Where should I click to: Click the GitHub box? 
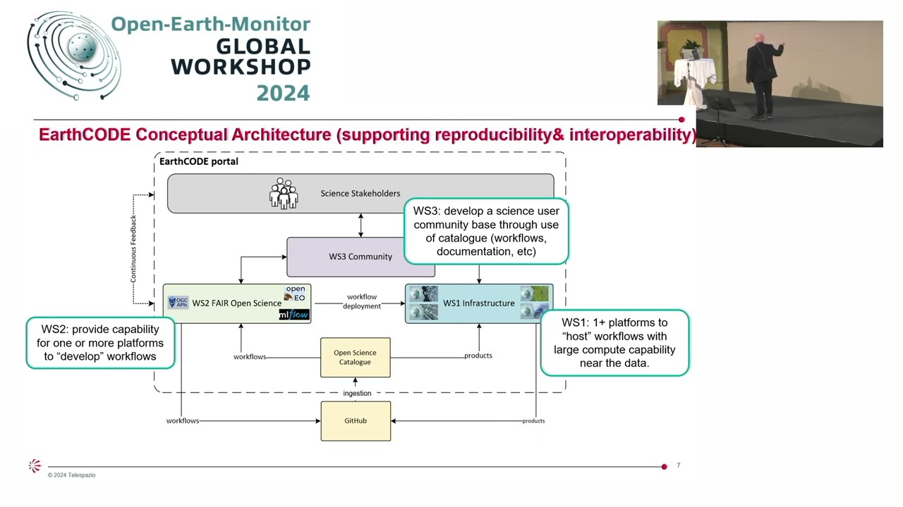pos(356,421)
